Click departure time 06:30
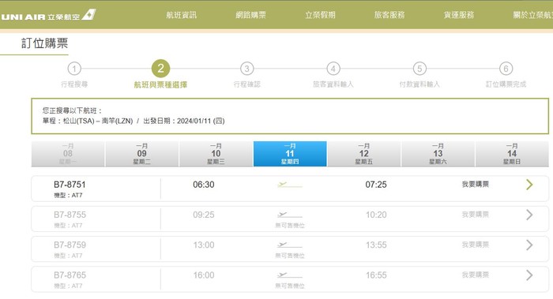The width and height of the screenshot is (553, 299). pyautogui.click(x=204, y=185)
